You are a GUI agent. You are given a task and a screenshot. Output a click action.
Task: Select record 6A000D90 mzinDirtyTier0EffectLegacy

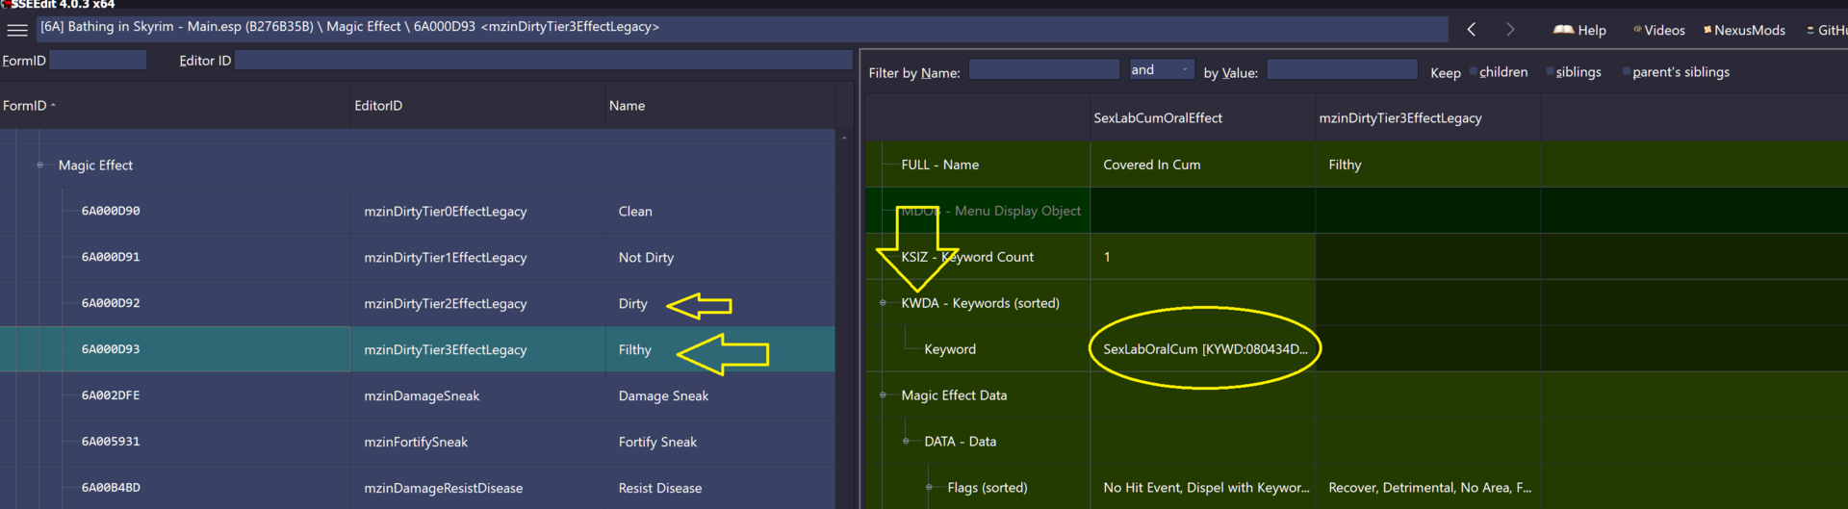tap(418, 211)
